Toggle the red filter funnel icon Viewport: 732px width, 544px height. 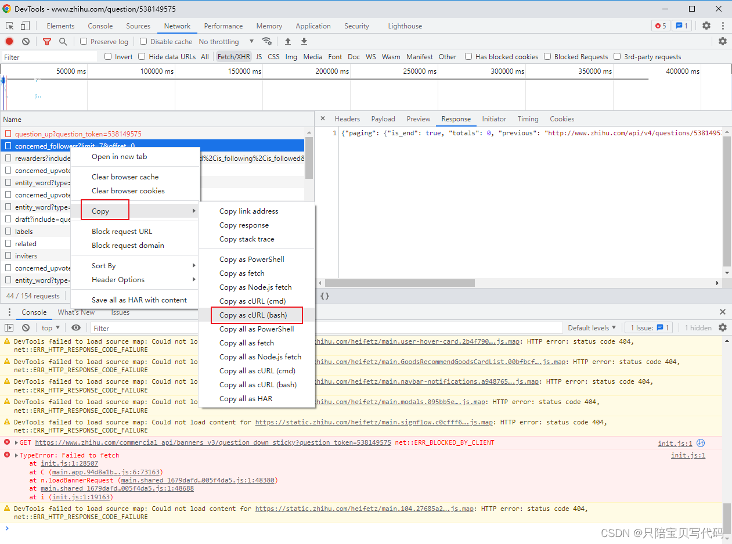[x=47, y=41]
